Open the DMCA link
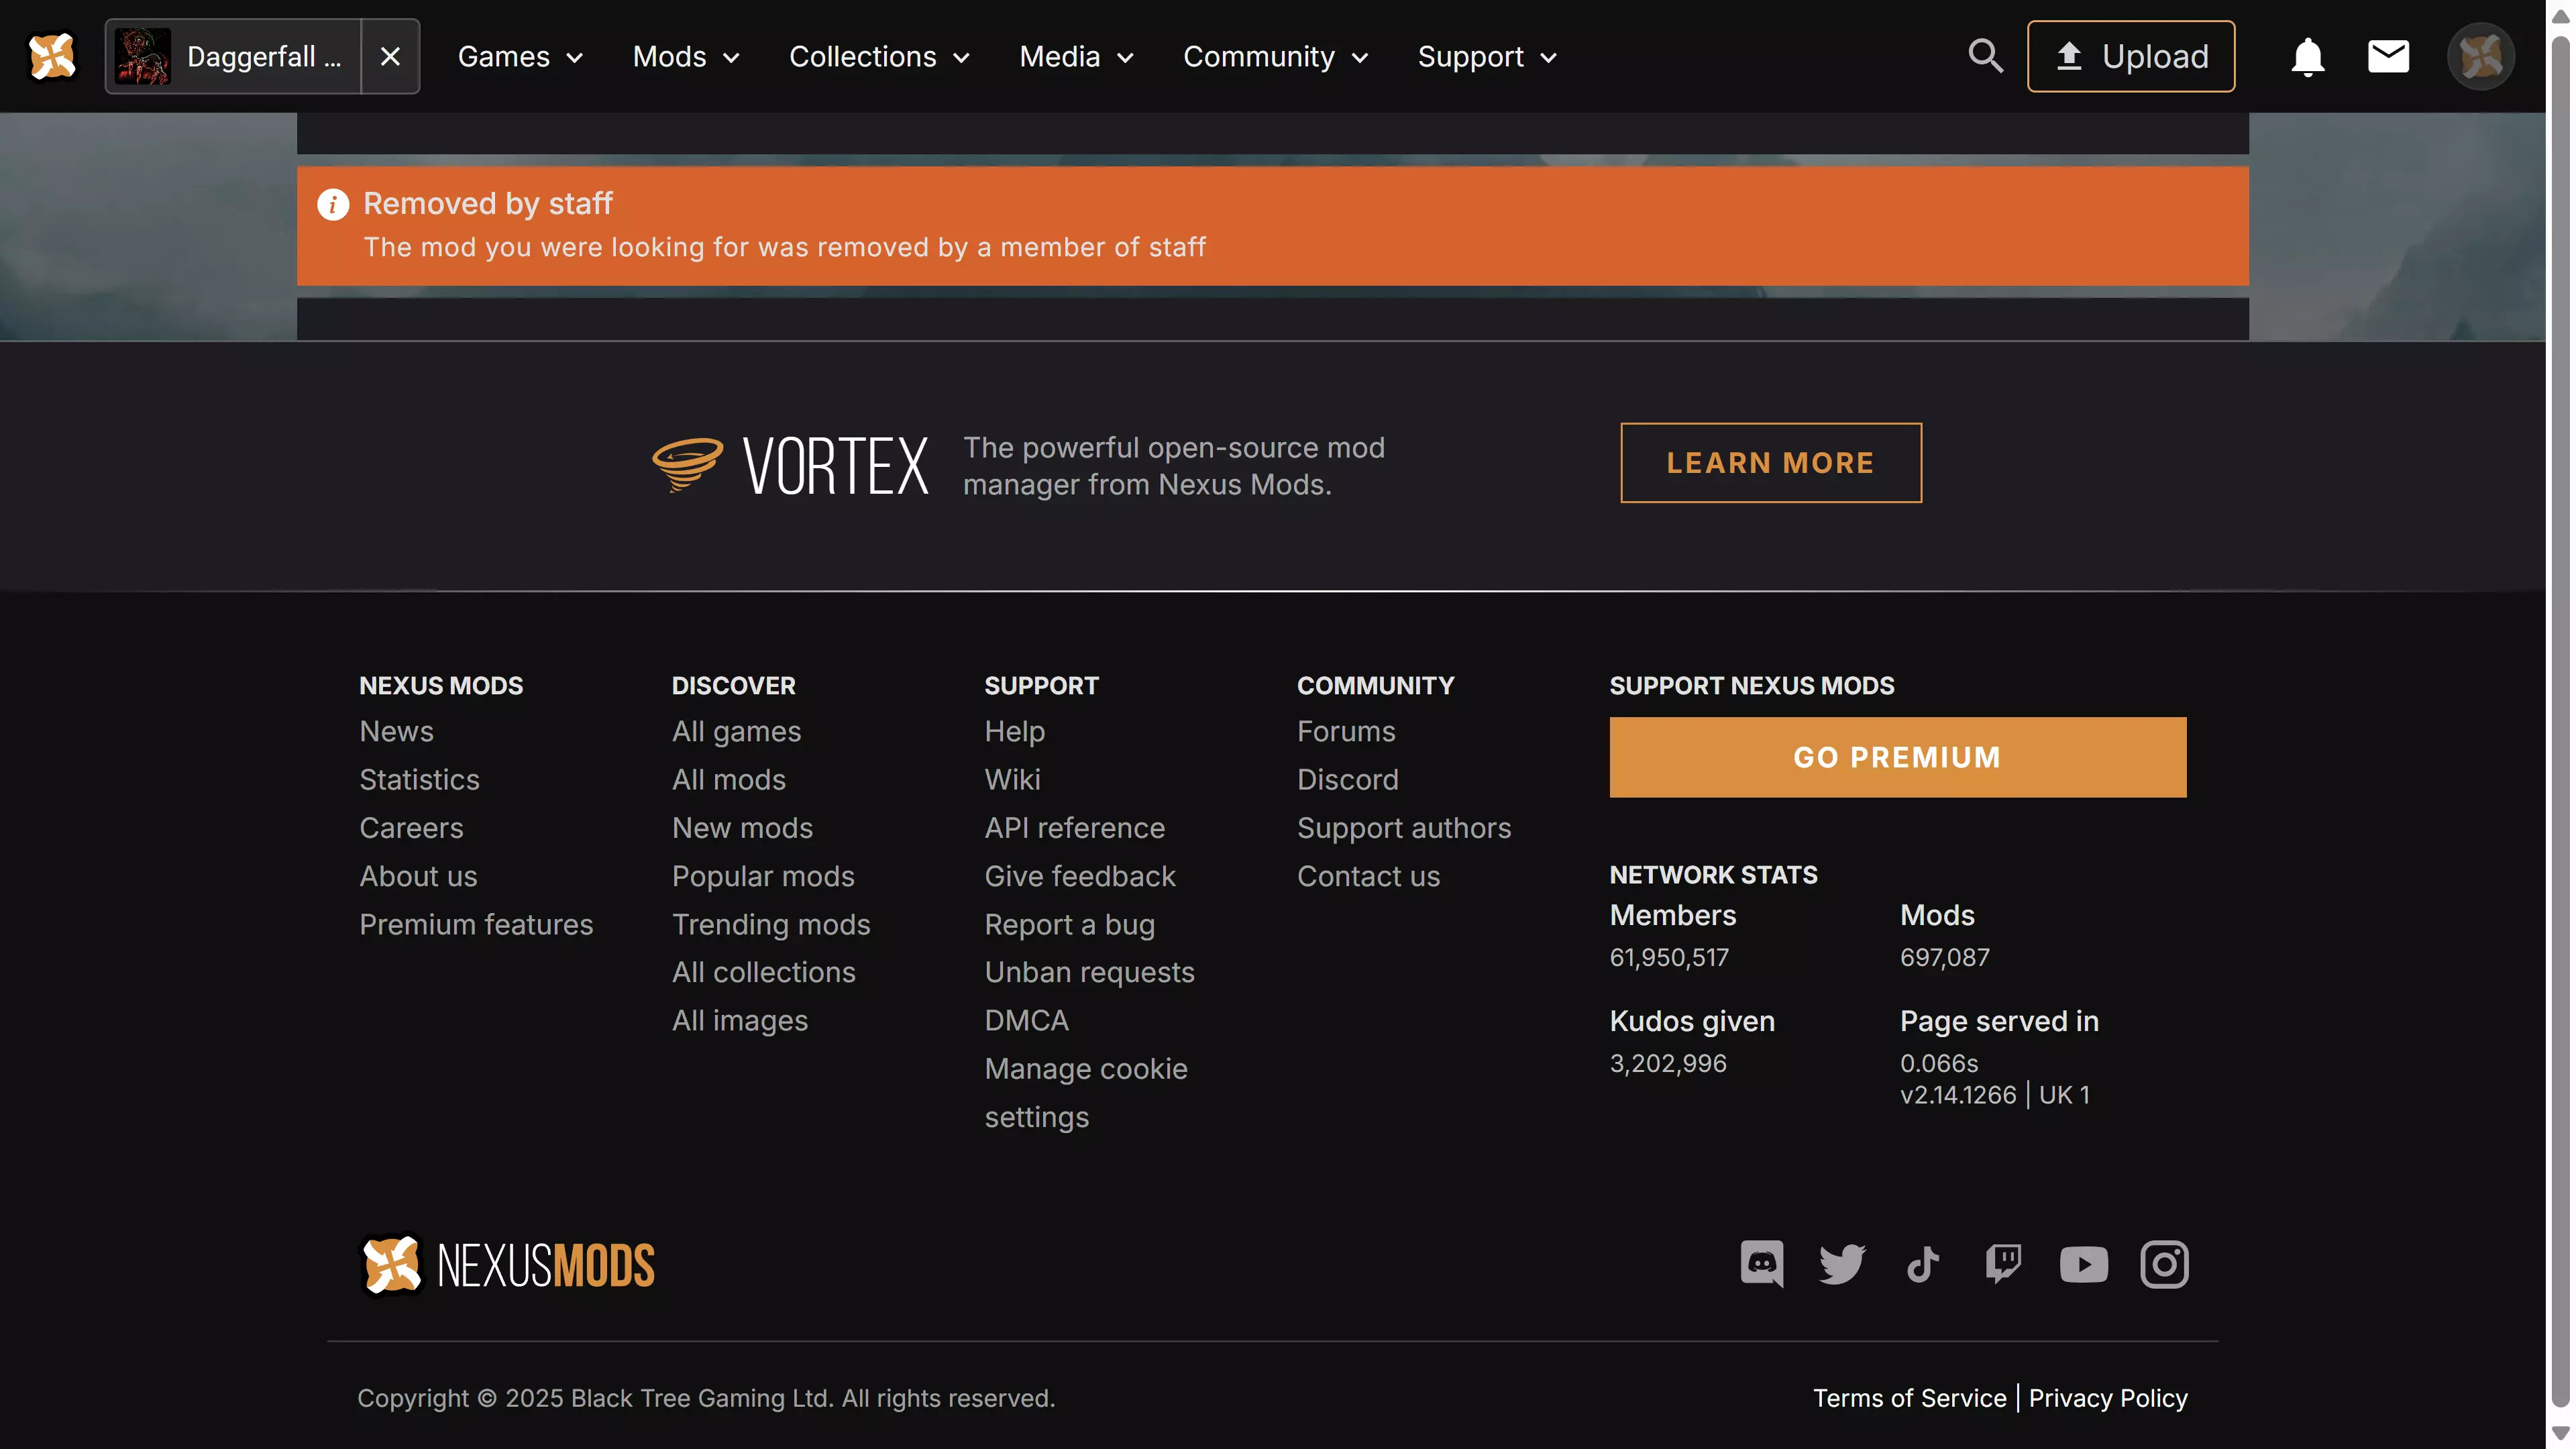This screenshot has width=2576, height=1449. (1026, 1020)
